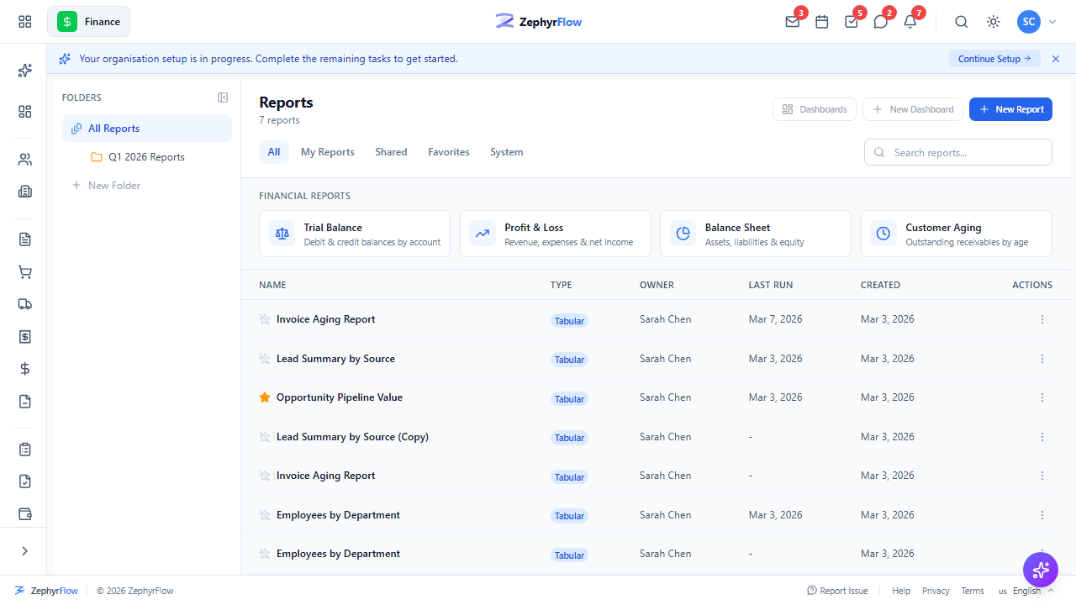
Task: Star the Employees by Department report never run
Action: (265, 554)
